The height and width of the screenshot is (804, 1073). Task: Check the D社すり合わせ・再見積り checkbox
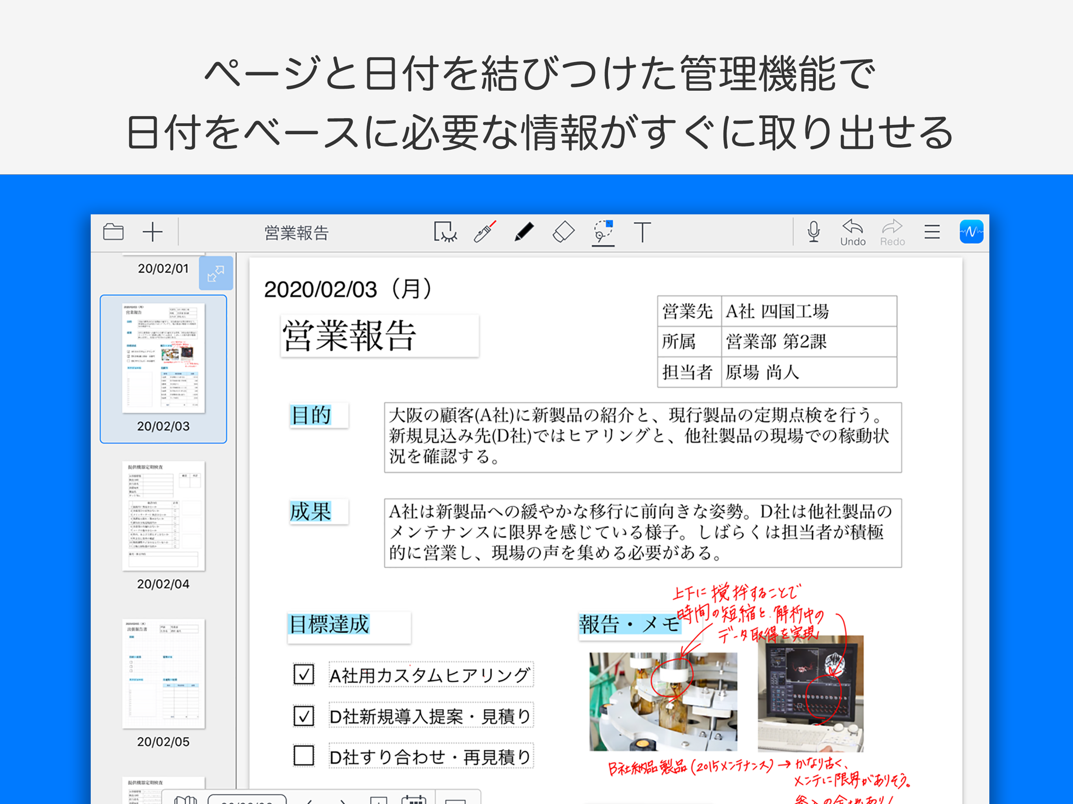tap(304, 755)
